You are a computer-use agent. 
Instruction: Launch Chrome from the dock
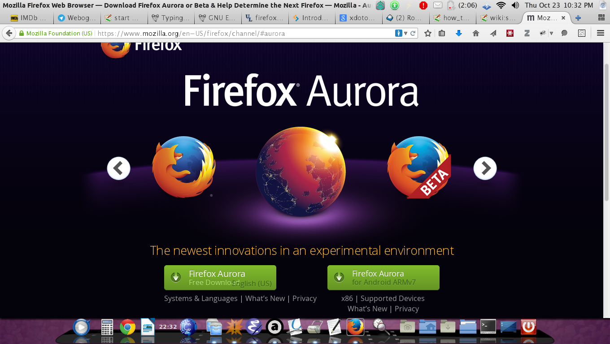tap(128, 327)
